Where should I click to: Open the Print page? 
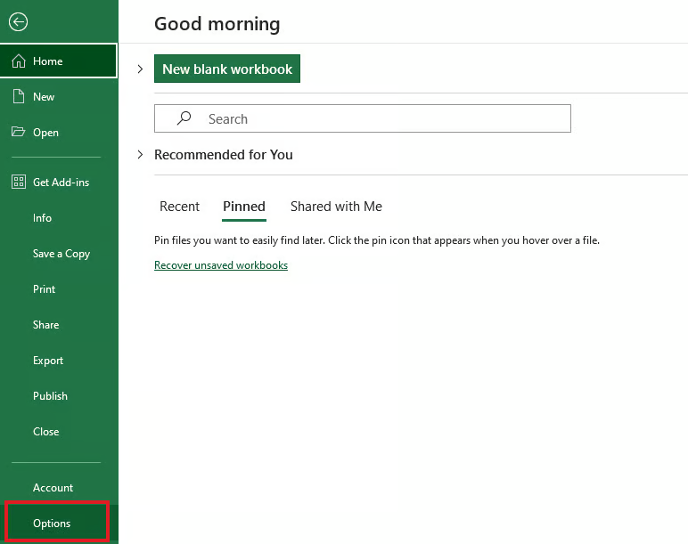click(44, 289)
